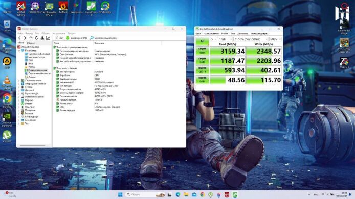Expand the DirectX tree node
The height and width of the screenshot is (199, 355).
coord(19,104)
